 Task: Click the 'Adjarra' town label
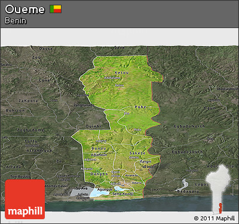[x=137, y=183]
